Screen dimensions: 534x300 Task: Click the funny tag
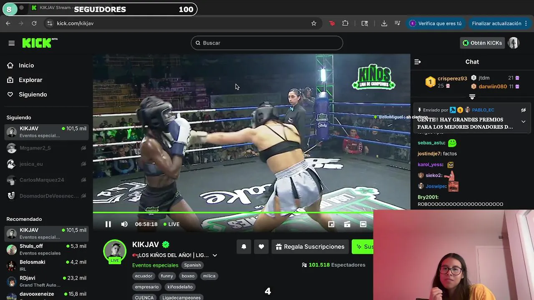click(x=167, y=276)
